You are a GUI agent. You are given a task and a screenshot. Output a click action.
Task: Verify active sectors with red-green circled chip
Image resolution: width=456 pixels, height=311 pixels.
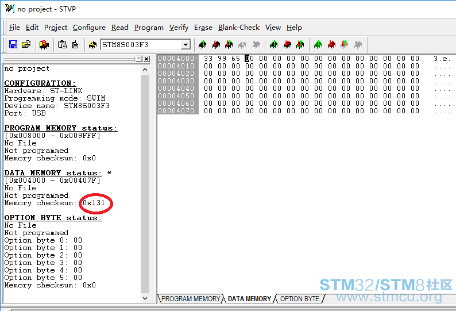[300, 45]
